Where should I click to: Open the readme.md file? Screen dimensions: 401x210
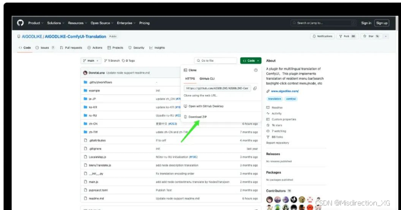(x=97, y=198)
